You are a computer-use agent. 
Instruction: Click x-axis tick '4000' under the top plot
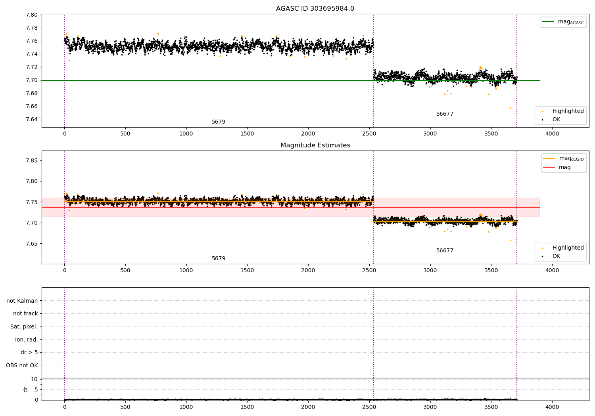(552, 134)
